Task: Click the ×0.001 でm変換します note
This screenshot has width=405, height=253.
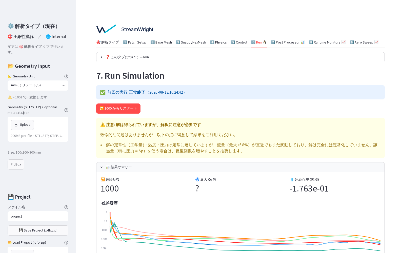Action: [x=27, y=97]
